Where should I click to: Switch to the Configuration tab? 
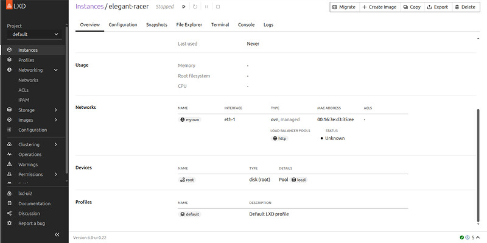[123, 25]
